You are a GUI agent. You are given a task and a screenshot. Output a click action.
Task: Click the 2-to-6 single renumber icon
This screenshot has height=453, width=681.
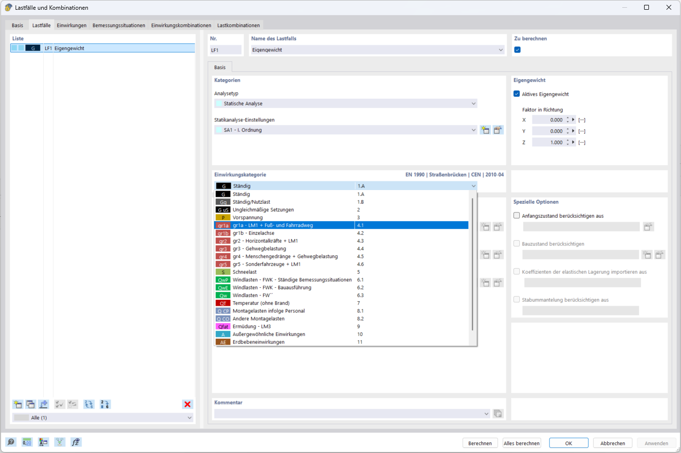(105, 404)
